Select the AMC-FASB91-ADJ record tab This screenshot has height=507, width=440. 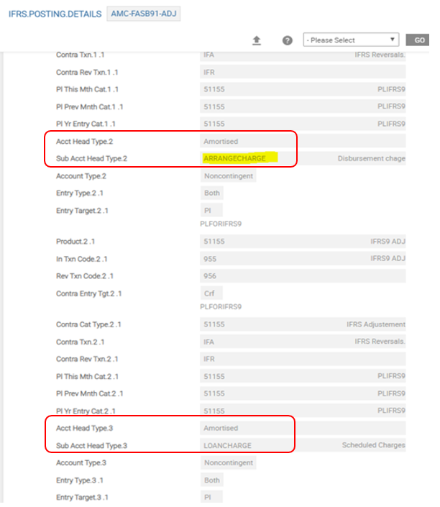coord(143,14)
